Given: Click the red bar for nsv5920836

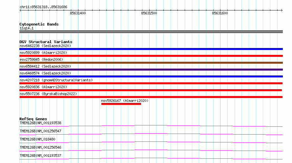Looking at the screenshot, I should point(151,90).
